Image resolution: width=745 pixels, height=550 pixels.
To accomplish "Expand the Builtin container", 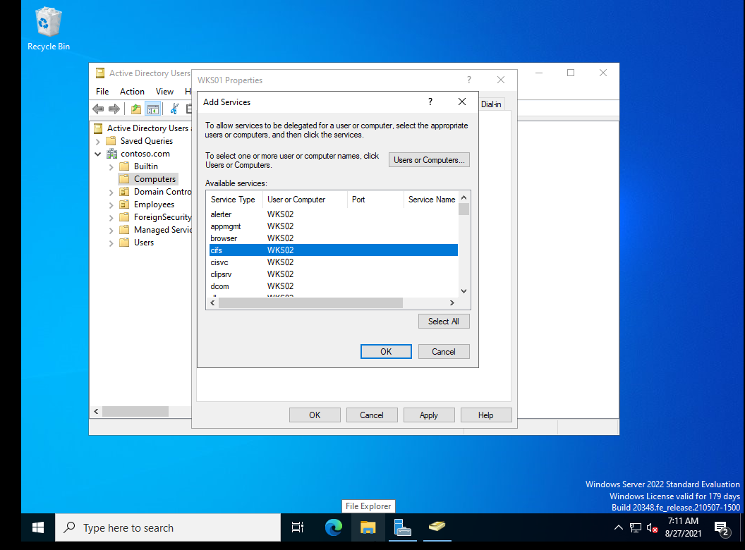I will (x=111, y=166).
